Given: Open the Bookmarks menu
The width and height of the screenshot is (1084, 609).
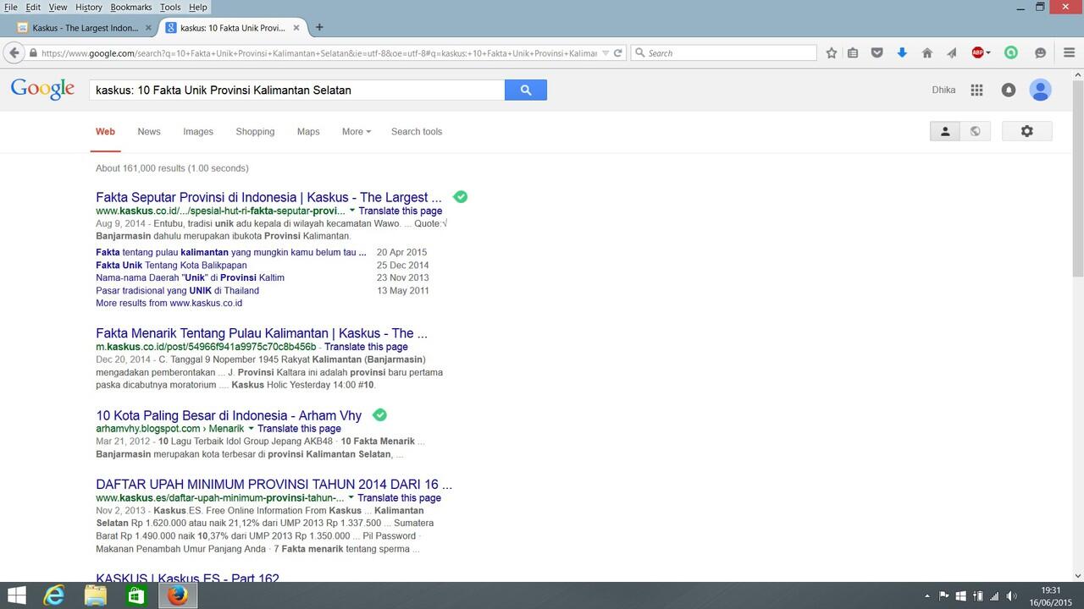Looking at the screenshot, I should pyautogui.click(x=131, y=7).
